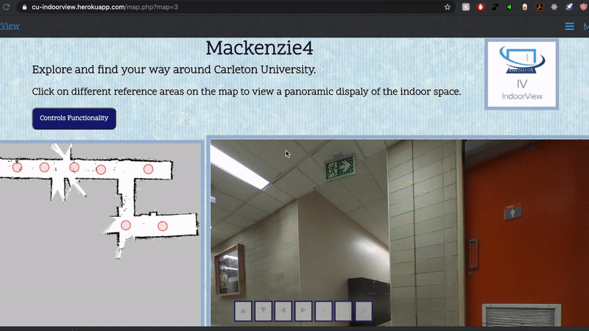
Task: Rotate the panorama right with the arrow button
Action: point(303,311)
